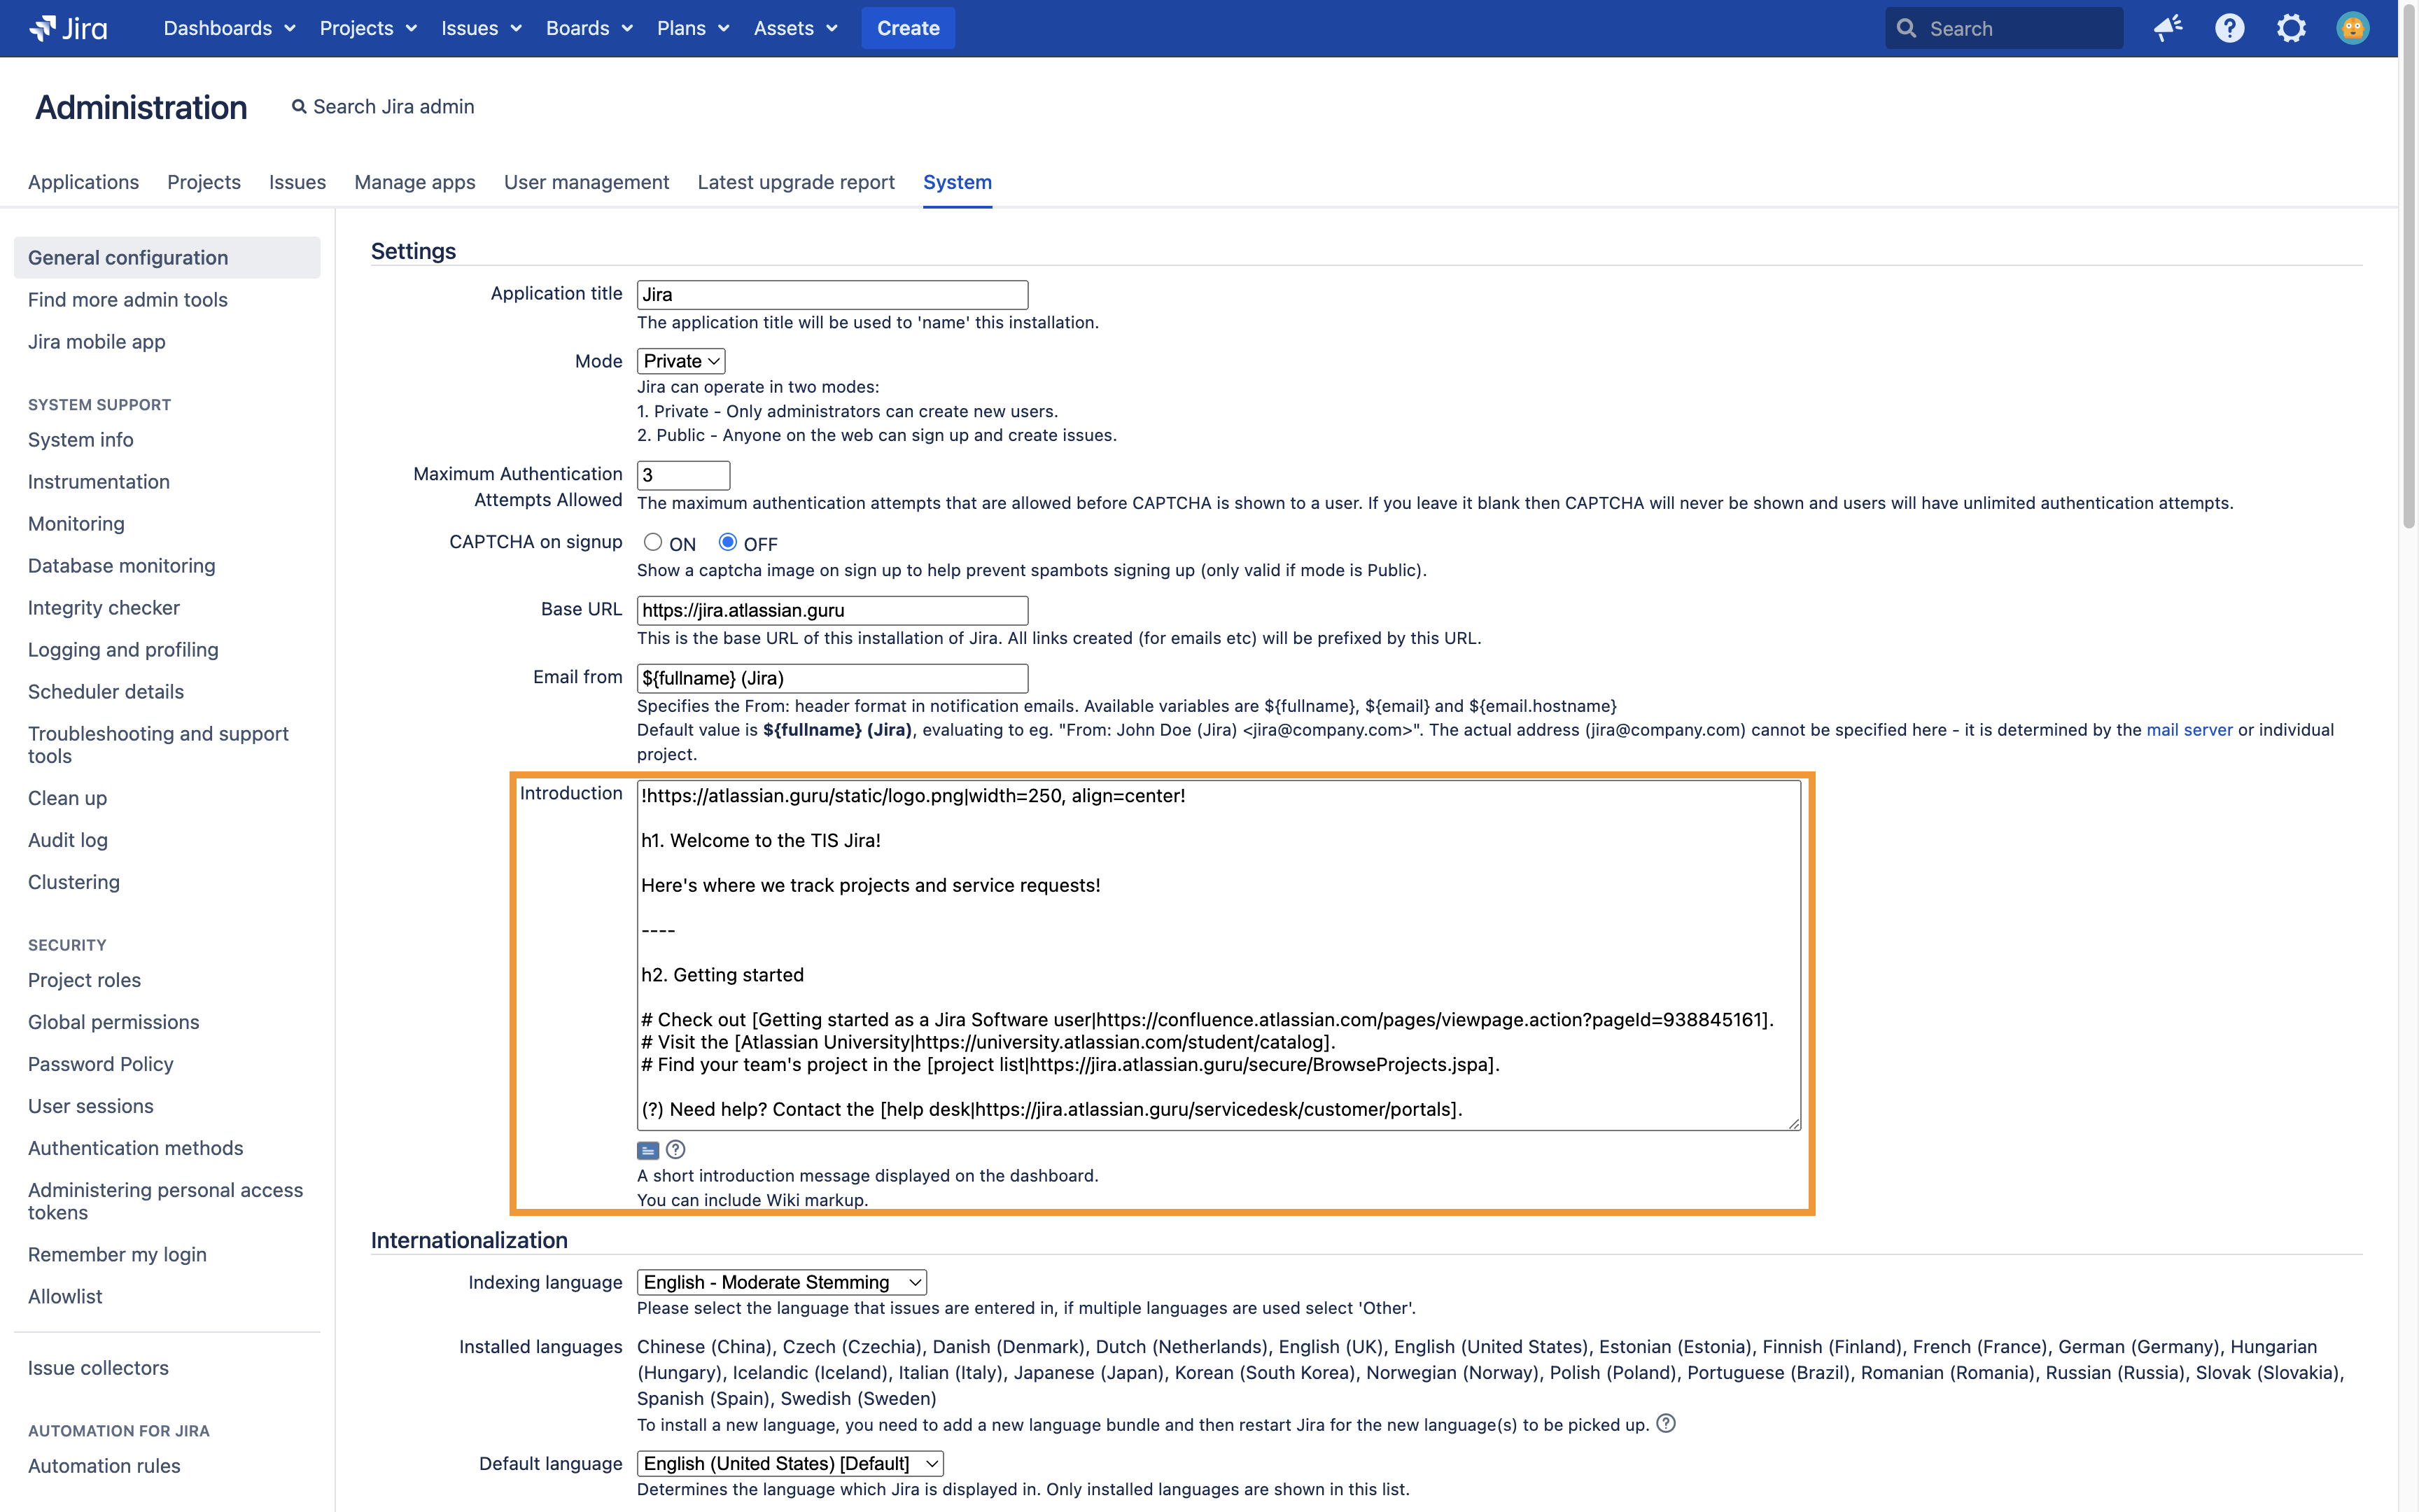
Task: Click into the Base URL field
Action: point(832,610)
